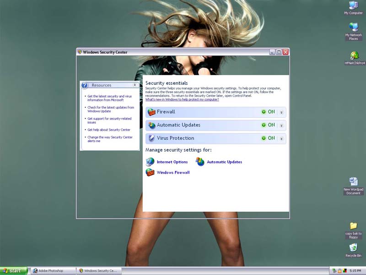Minimize the Windows Security Center window
The width and height of the screenshot is (366, 275).
[272, 52]
